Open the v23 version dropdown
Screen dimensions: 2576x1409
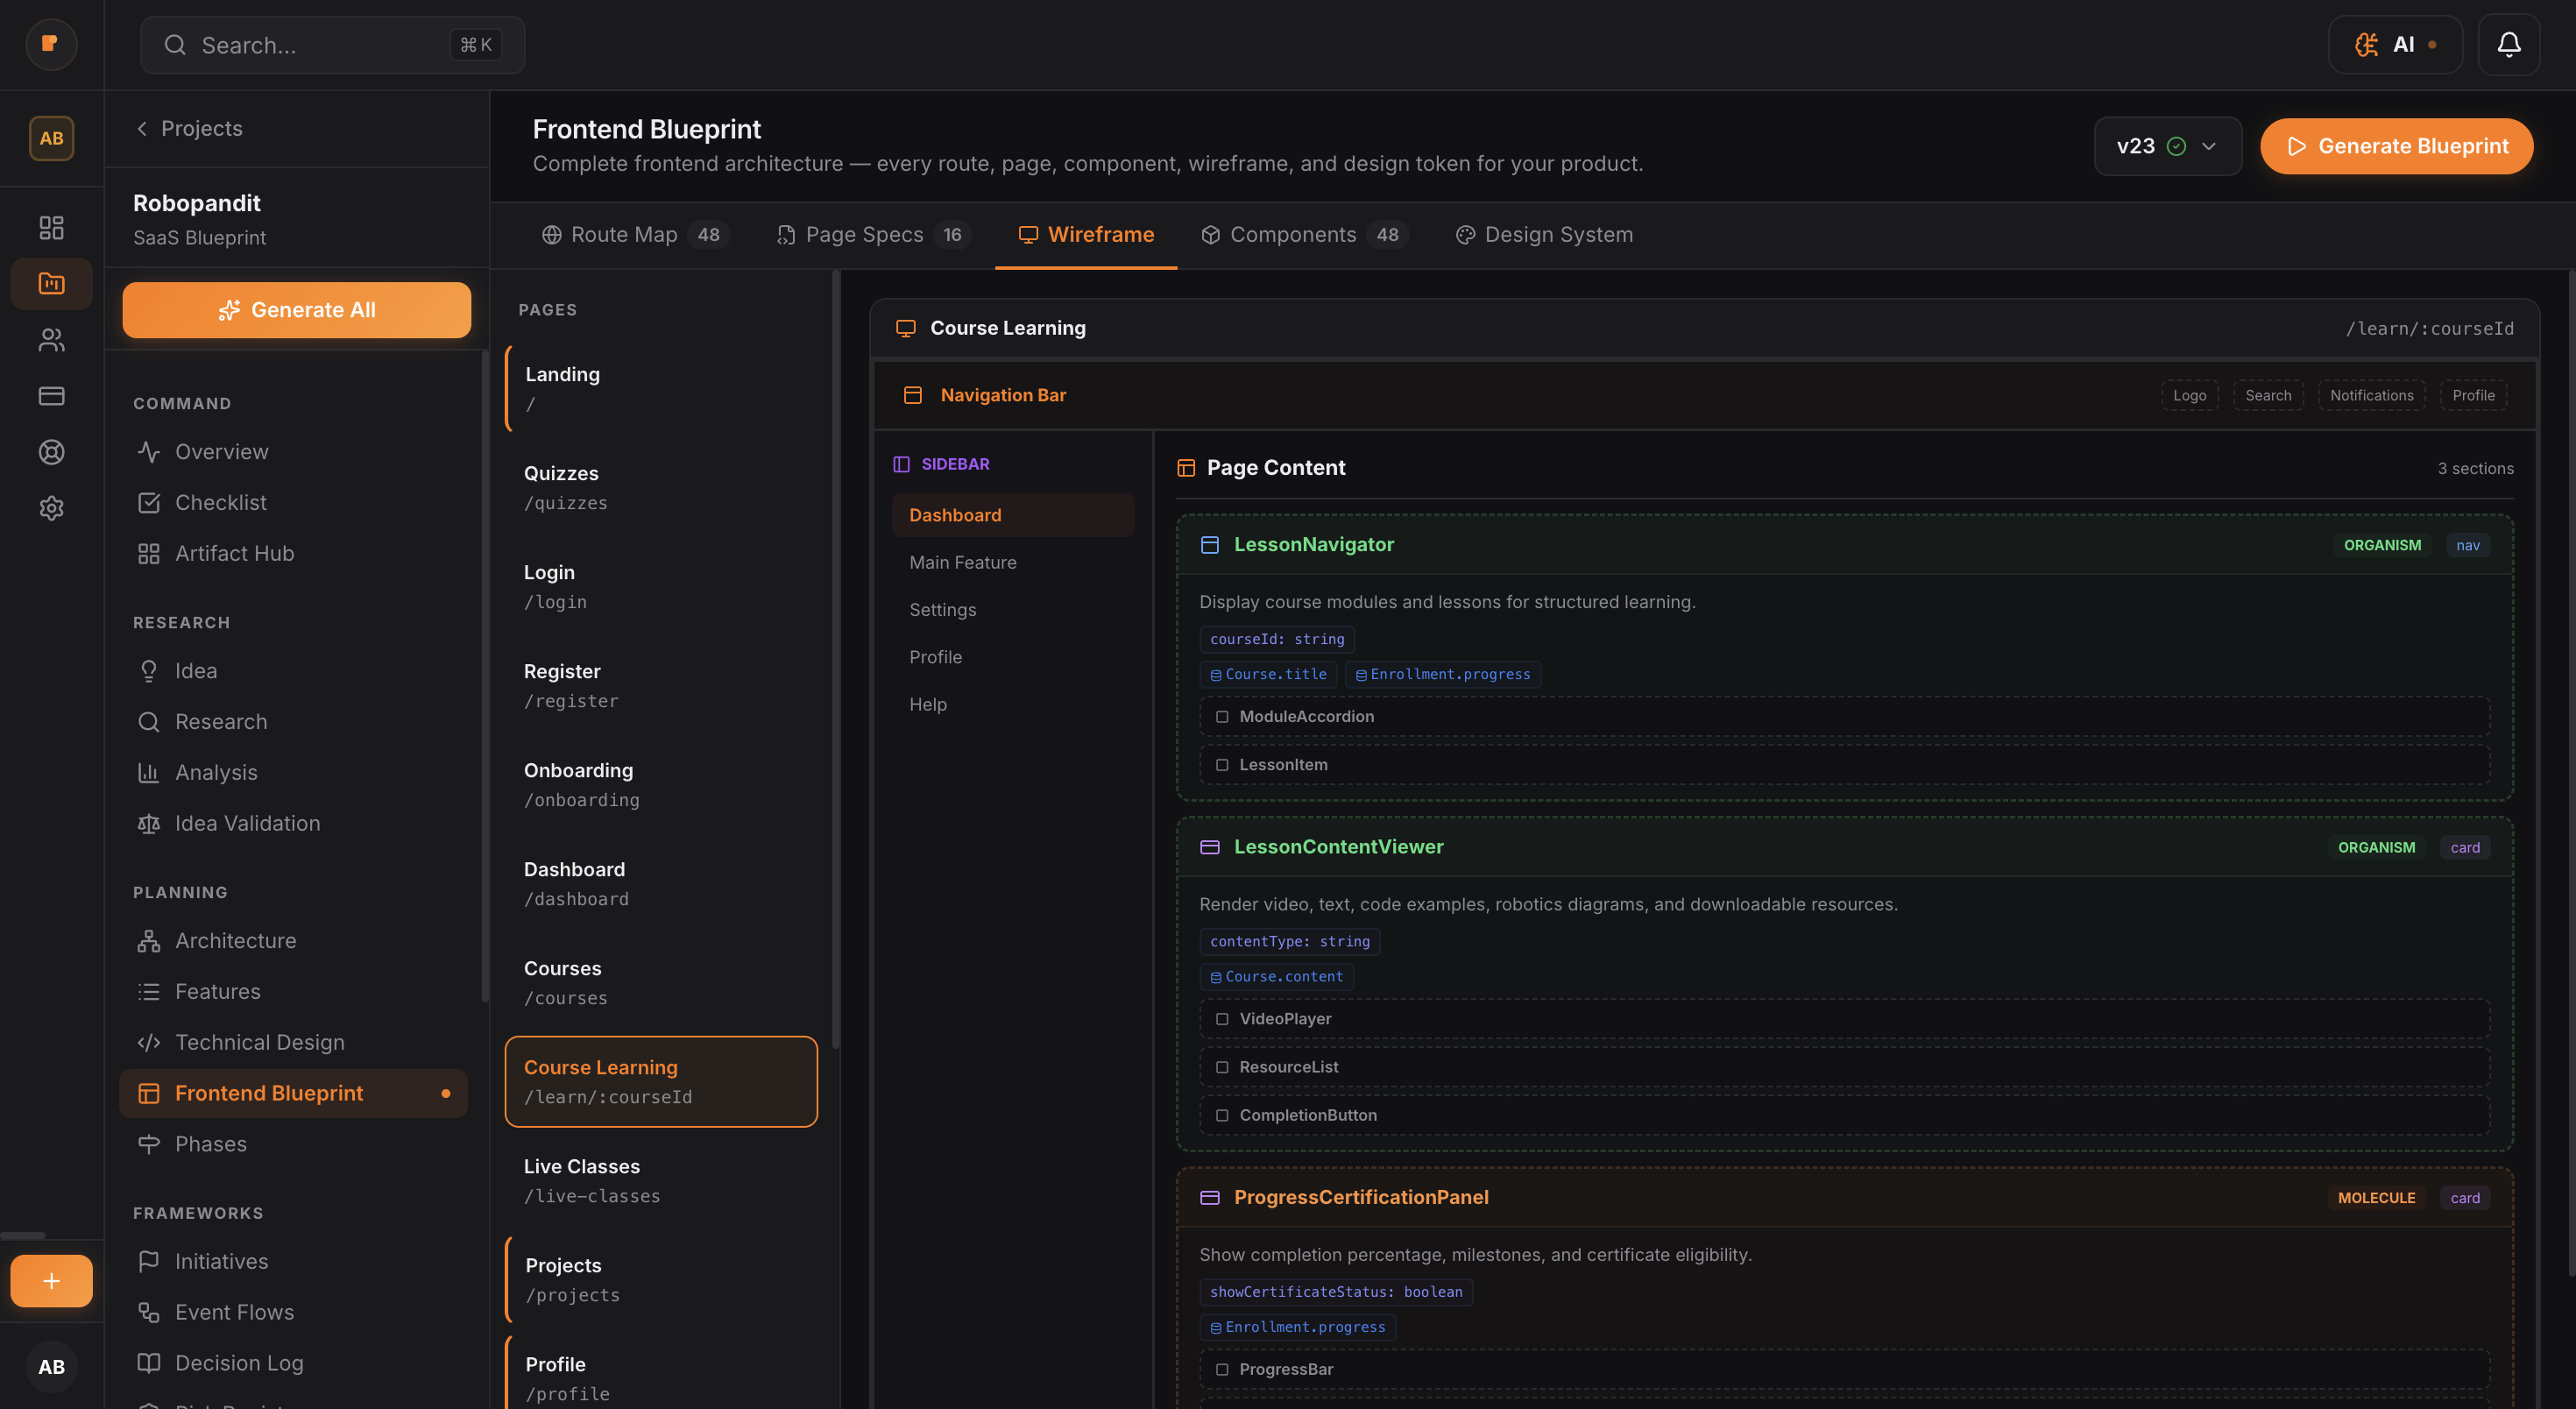click(x=2167, y=147)
